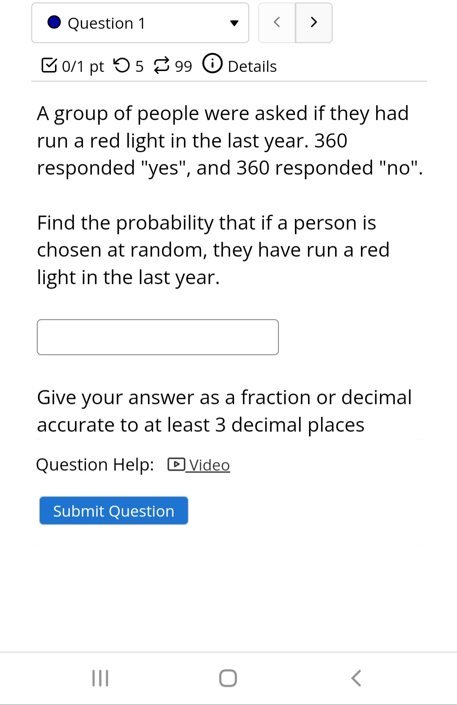Click the 0/1 pt score text
Image resolution: width=457 pixels, height=705 pixels.
click(x=83, y=66)
